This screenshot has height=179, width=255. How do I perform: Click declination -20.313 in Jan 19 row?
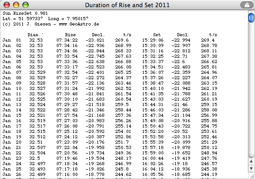[x=181, y=137]
